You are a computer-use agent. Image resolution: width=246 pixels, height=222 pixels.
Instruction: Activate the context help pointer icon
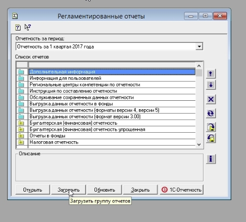[x=27, y=27]
